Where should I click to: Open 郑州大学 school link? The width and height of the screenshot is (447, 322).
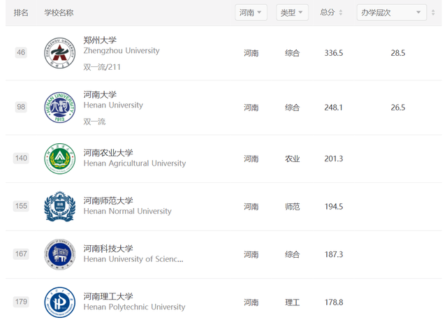click(100, 41)
